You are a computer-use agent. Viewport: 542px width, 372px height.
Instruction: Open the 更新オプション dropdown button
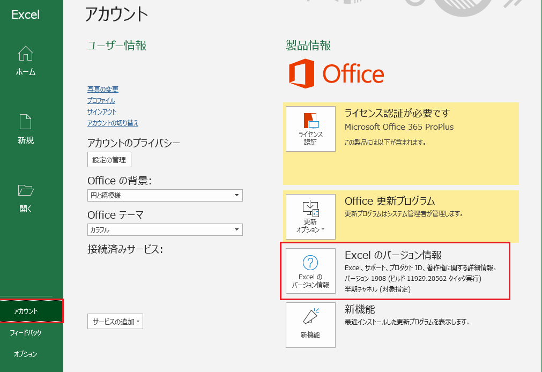pyautogui.click(x=310, y=217)
